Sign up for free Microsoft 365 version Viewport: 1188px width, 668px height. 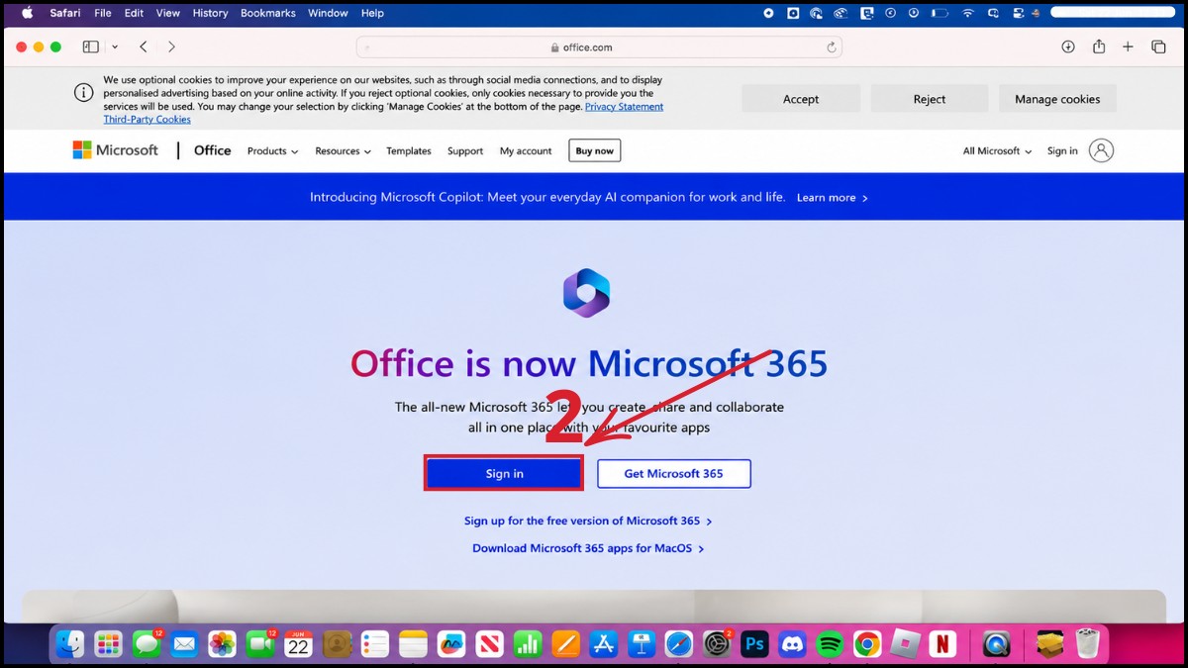tap(588, 521)
